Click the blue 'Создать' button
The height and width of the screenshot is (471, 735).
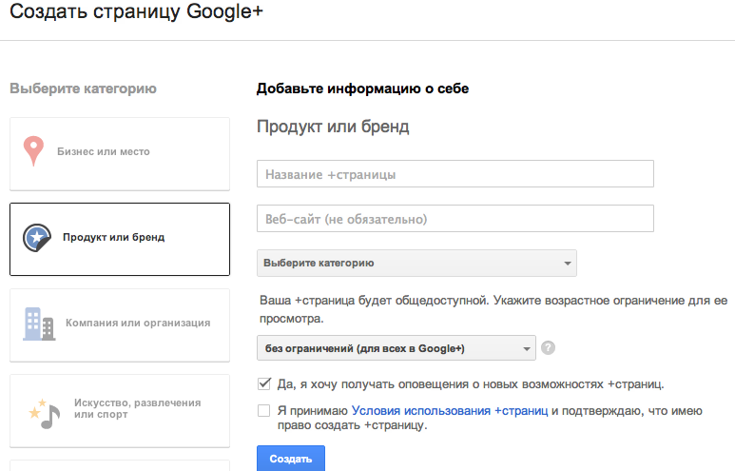point(291,459)
